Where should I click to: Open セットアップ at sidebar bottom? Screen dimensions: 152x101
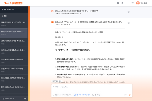[x=8, y=98]
